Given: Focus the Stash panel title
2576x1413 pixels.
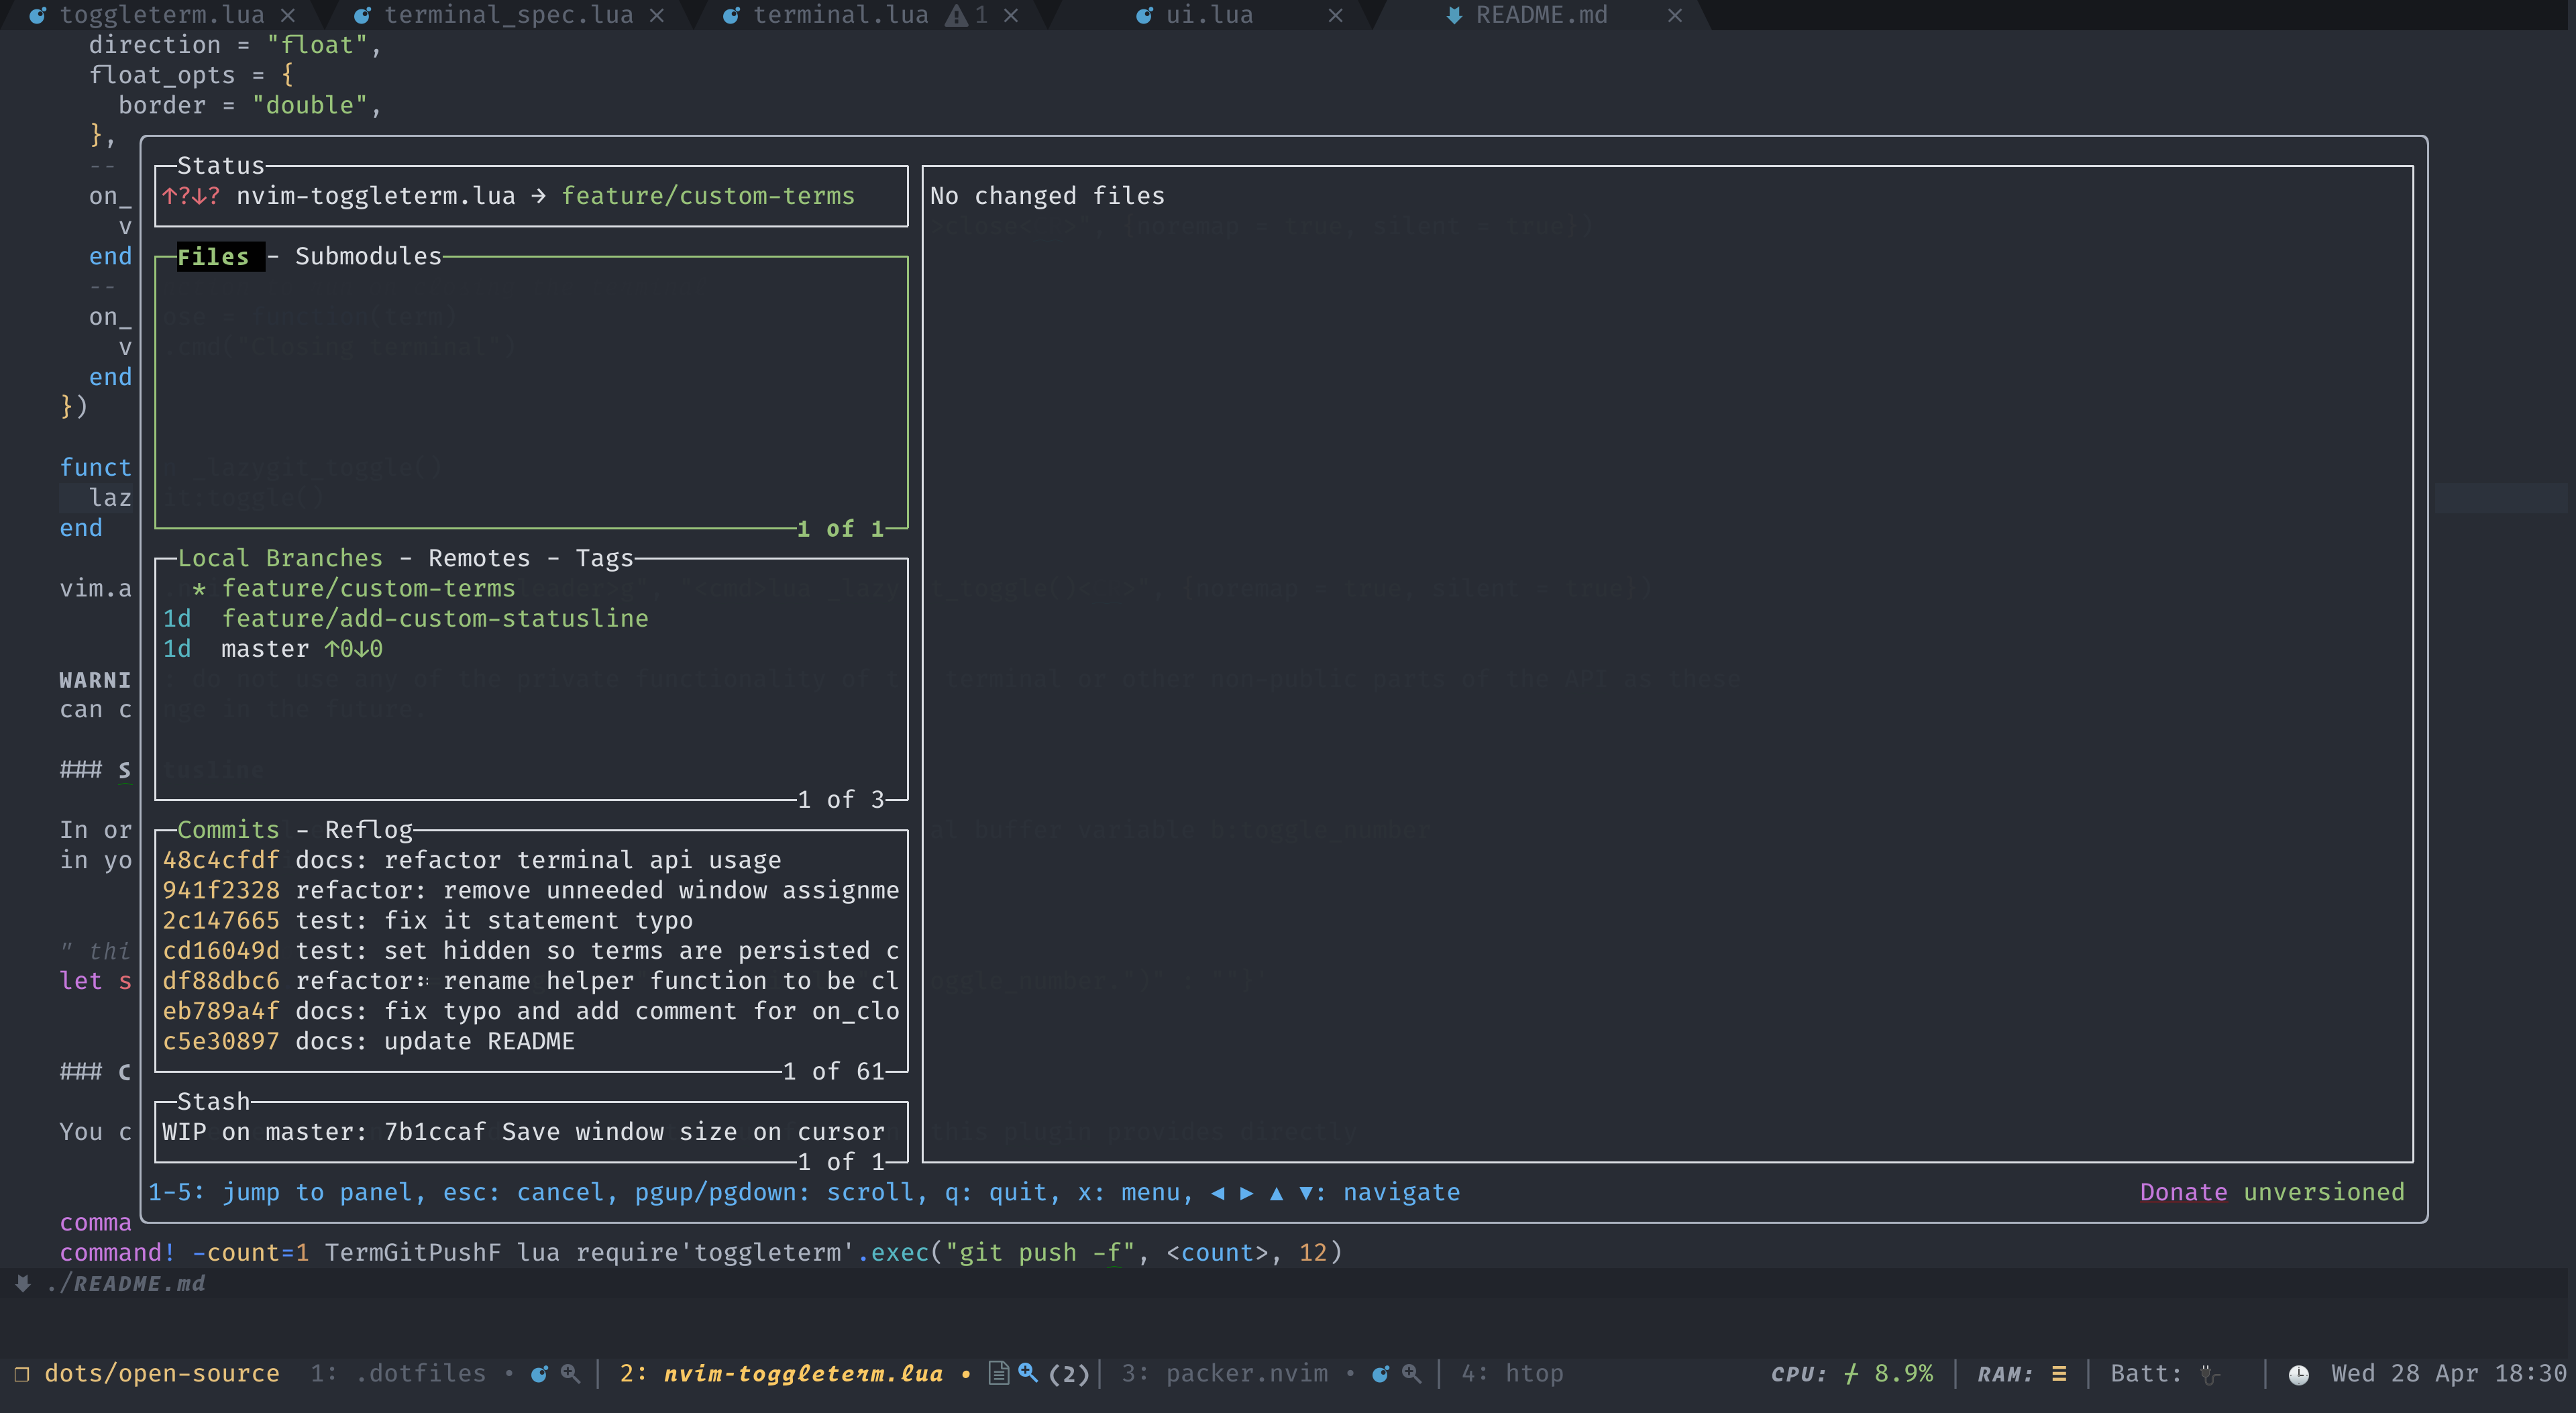Looking at the screenshot, I should pyautogui.click(x=213, y=1102).
